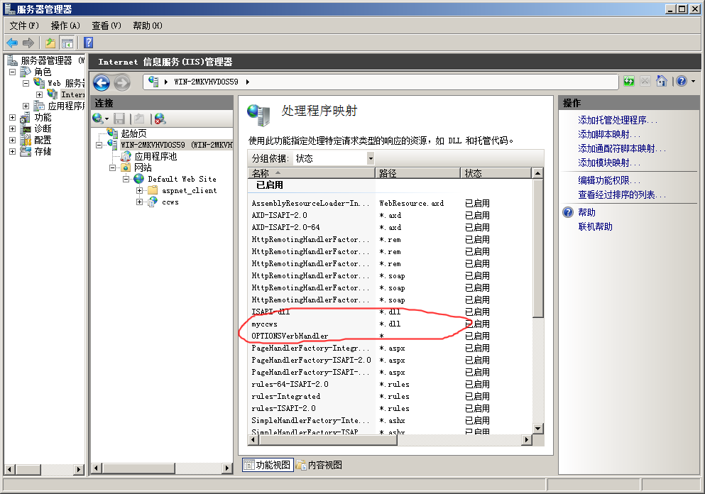Switch to the 内容视图 tab
705x494 pixels.
319,465
